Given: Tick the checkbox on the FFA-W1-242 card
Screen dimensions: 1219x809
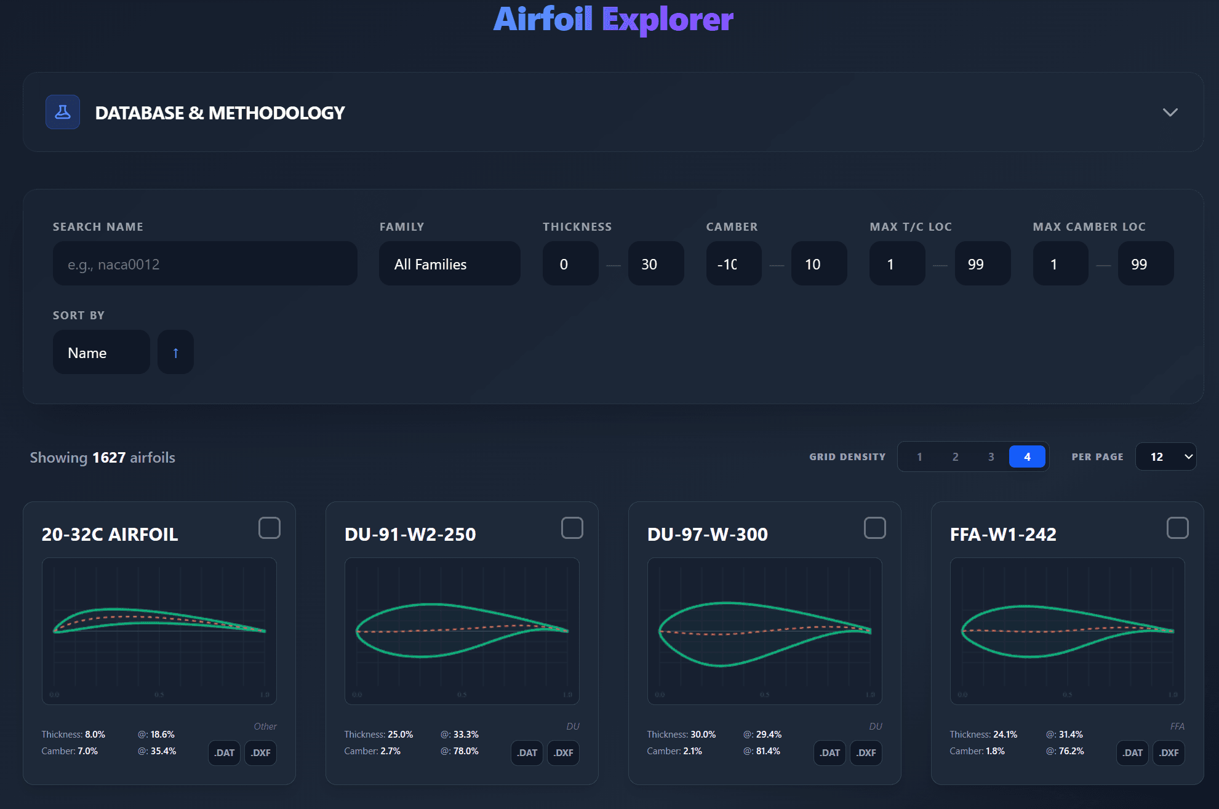Looking at the screenshot, I should point(1178,528).
